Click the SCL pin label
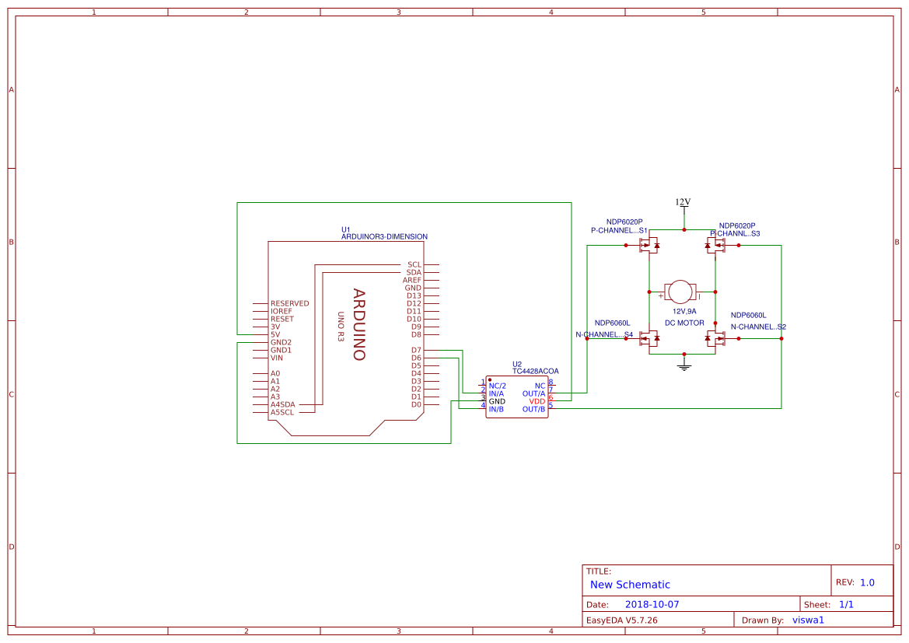The image size is (909, 643). point(414,264)
